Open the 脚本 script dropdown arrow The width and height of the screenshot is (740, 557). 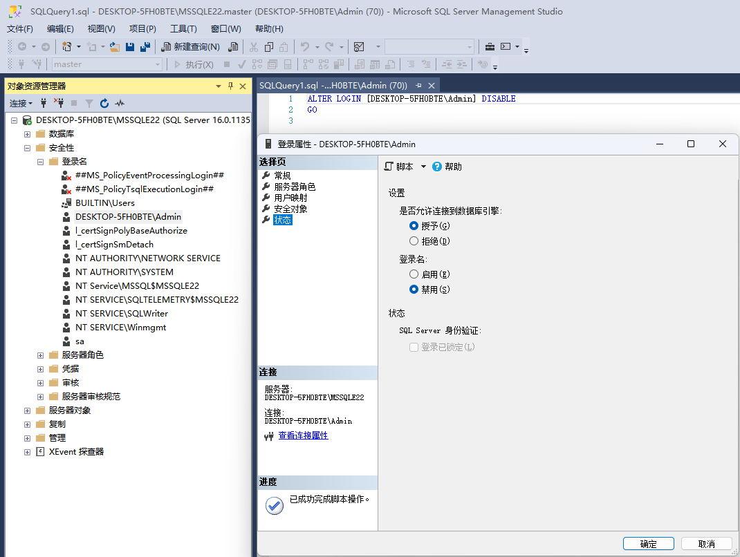click(x=423, y=167)
